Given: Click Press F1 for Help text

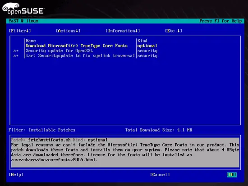Looking at the screenshot, I should tap(220, 21).
